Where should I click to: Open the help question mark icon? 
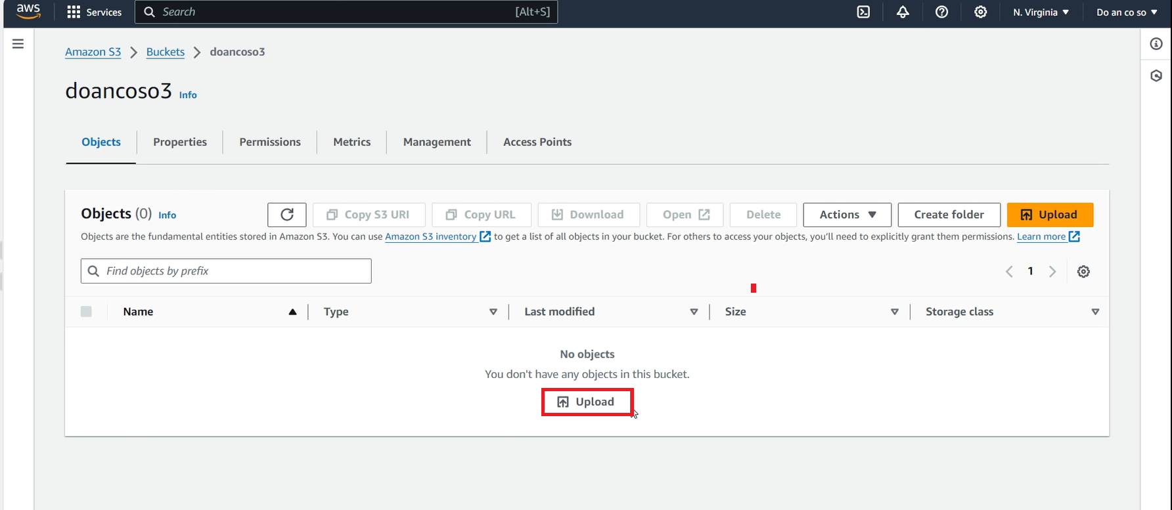(941, 12)
